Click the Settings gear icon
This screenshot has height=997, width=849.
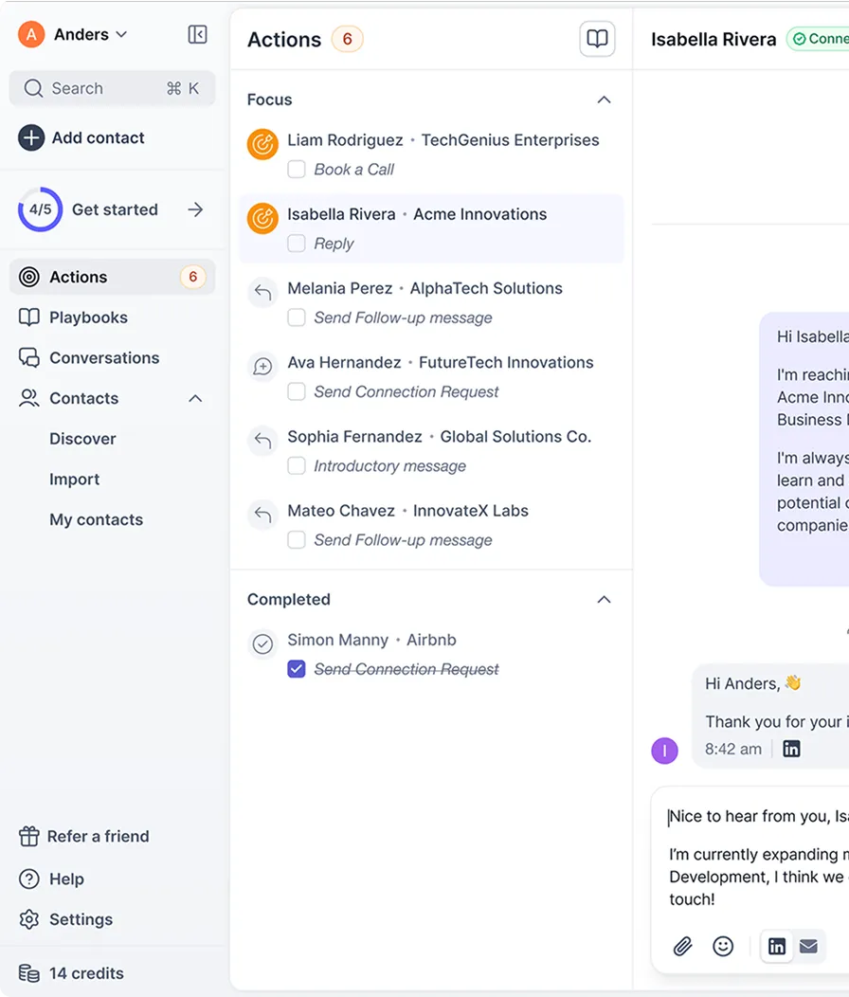click(x=28, y=919)
